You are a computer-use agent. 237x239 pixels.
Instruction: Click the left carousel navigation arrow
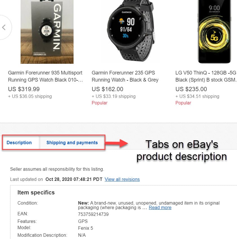pyautogui.click(x=4, y=27)
